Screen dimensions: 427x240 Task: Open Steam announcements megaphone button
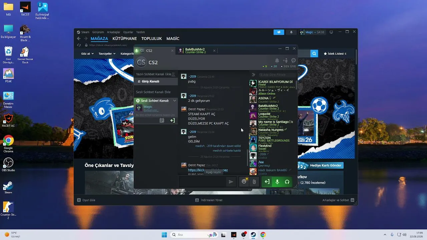click(x=279, y=32)
